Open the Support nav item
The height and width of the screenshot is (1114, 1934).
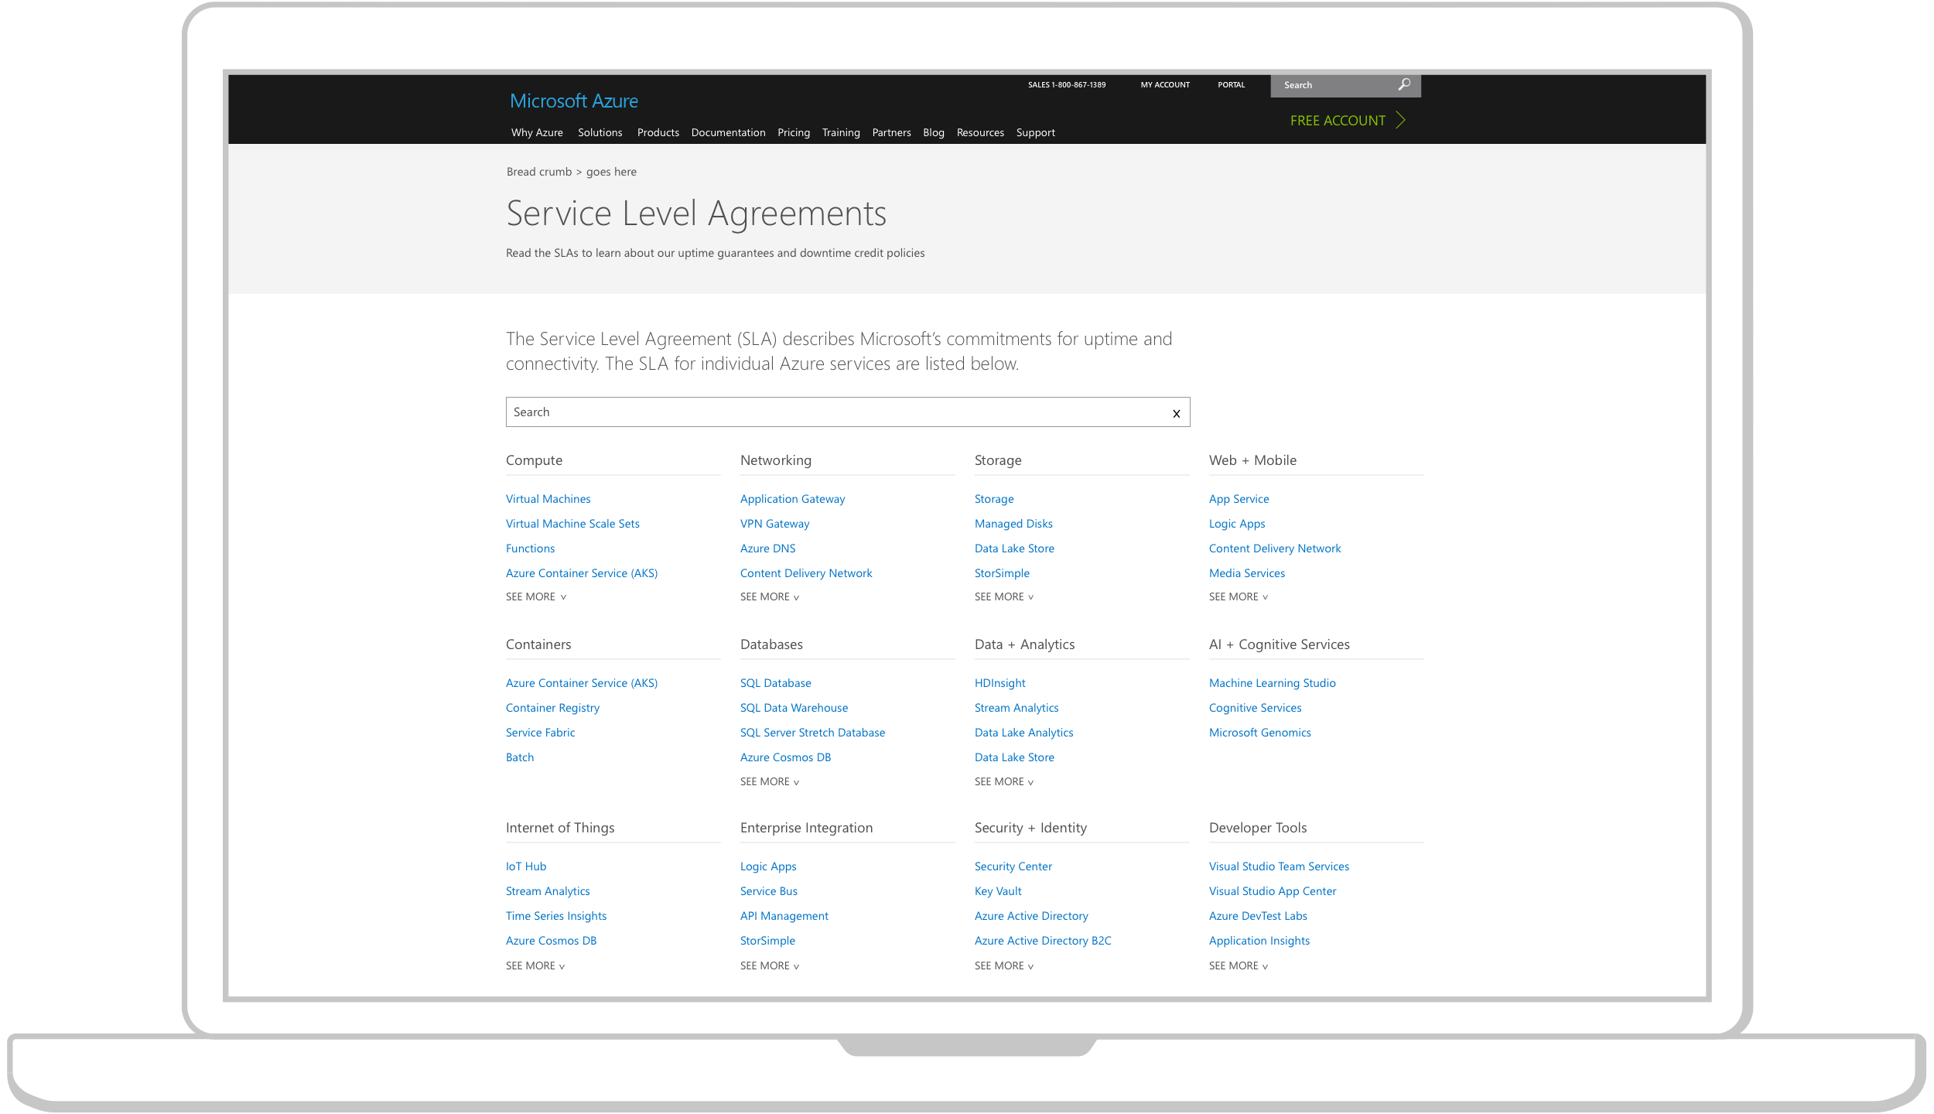coord(1035,132)
